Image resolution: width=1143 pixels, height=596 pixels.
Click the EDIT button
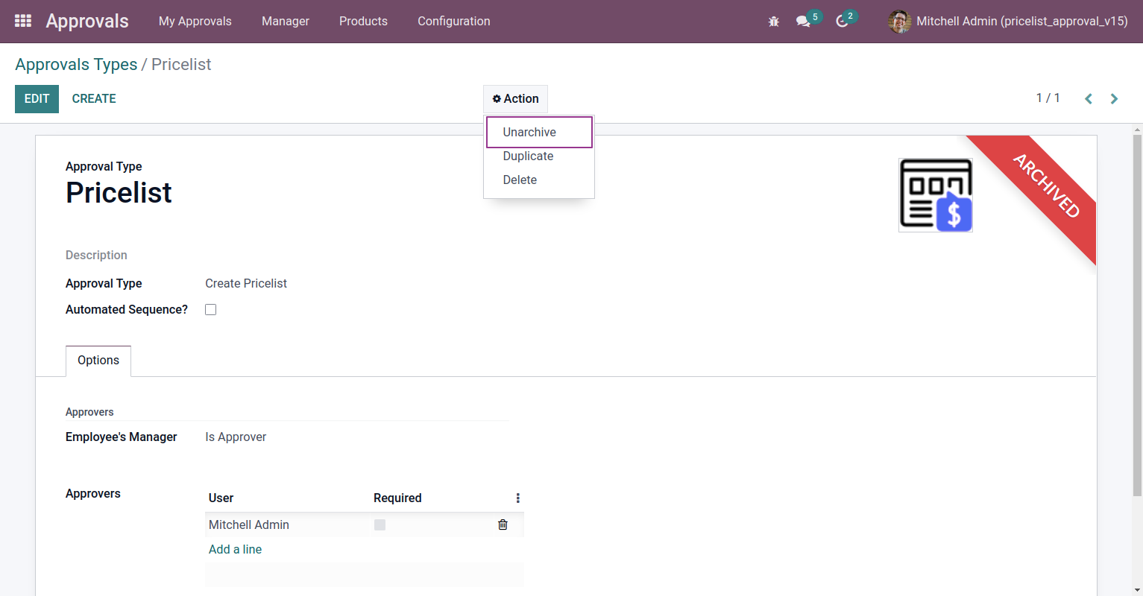(37, 98)
